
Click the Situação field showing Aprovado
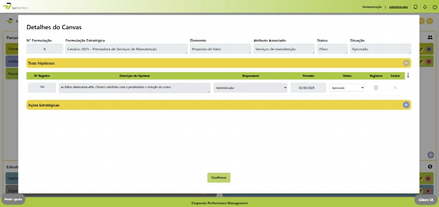(x=380, y=49)
